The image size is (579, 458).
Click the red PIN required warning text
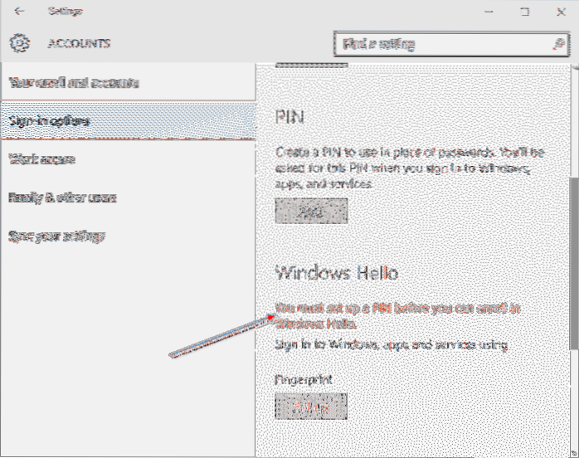397,316
